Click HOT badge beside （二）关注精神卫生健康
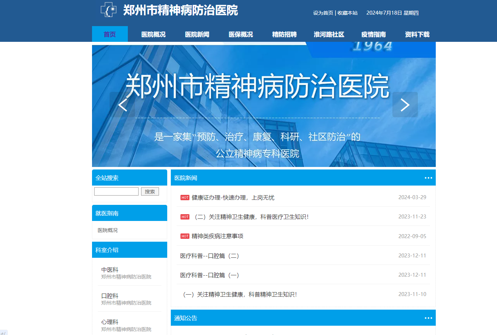 [x=185, y=217]
